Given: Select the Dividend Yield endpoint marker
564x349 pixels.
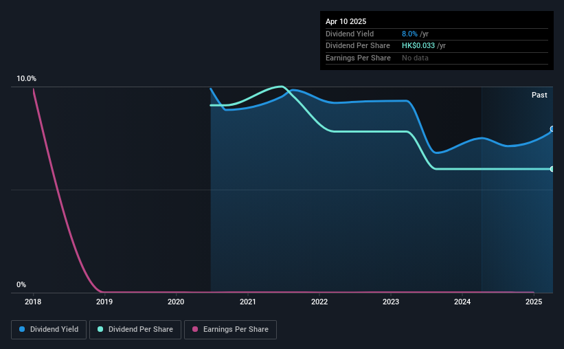Looking at the screenshot, I should [552, 128].
